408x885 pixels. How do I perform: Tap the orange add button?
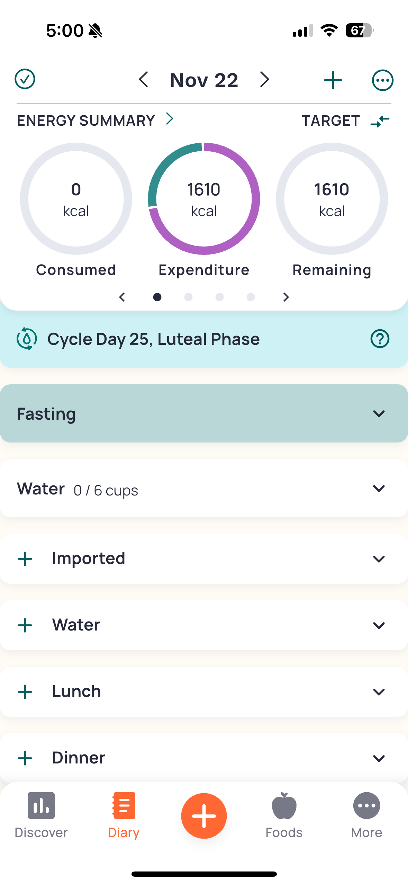(204, 816)
